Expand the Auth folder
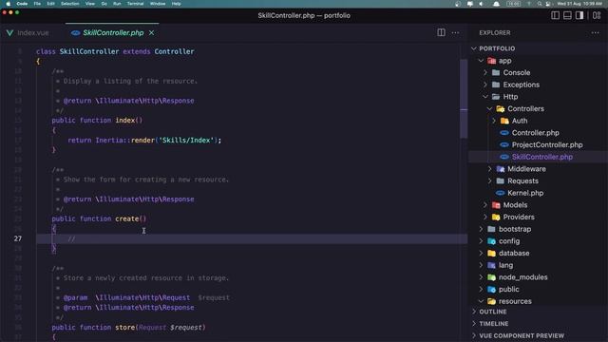 tap(494, 121)
